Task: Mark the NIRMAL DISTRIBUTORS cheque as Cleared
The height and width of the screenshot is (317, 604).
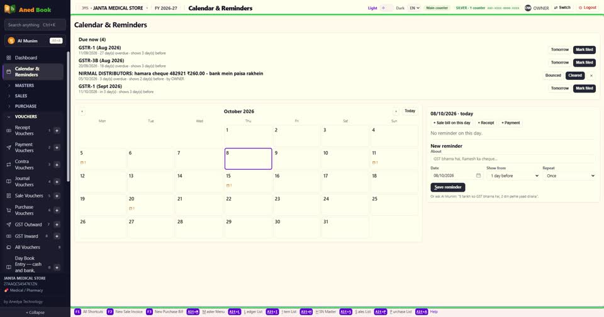Action: (575, 75)
